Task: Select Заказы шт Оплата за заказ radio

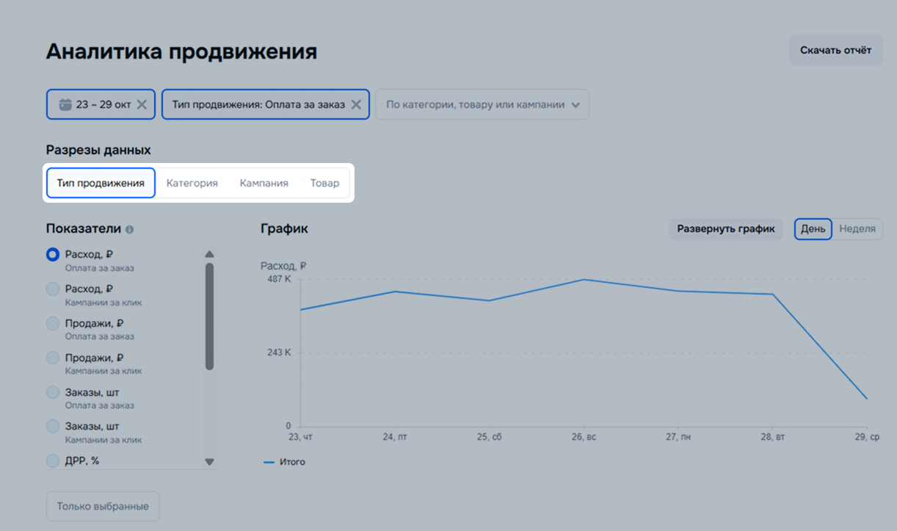Action: (x=53, y=393)
